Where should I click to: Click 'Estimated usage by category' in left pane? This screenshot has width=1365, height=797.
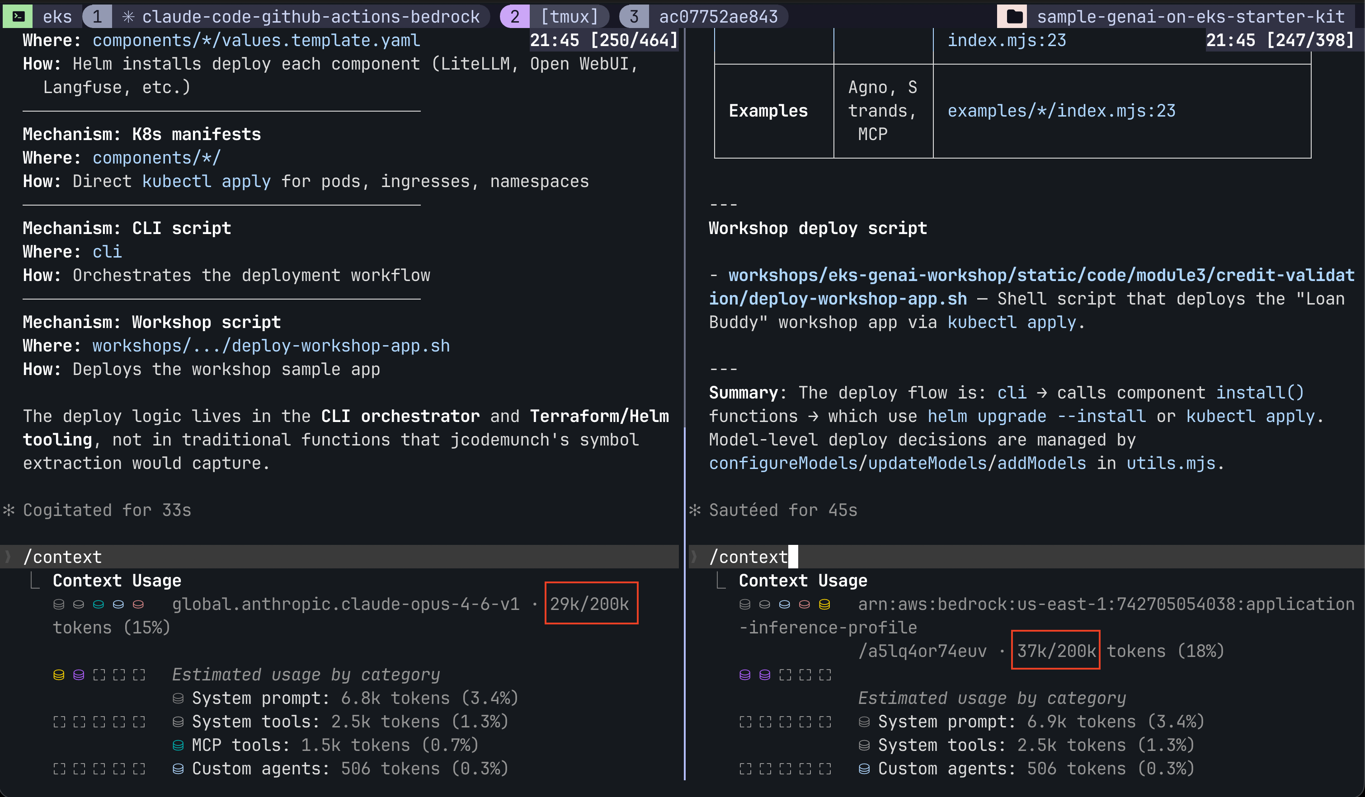point(306,675)
